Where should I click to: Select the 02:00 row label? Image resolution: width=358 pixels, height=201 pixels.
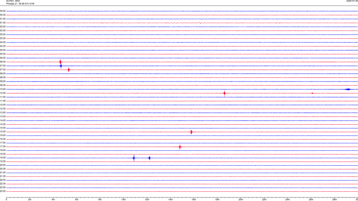click(x=3, y=27)
